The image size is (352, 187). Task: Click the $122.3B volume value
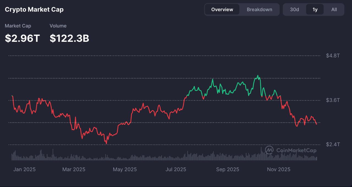click(69, 38)
